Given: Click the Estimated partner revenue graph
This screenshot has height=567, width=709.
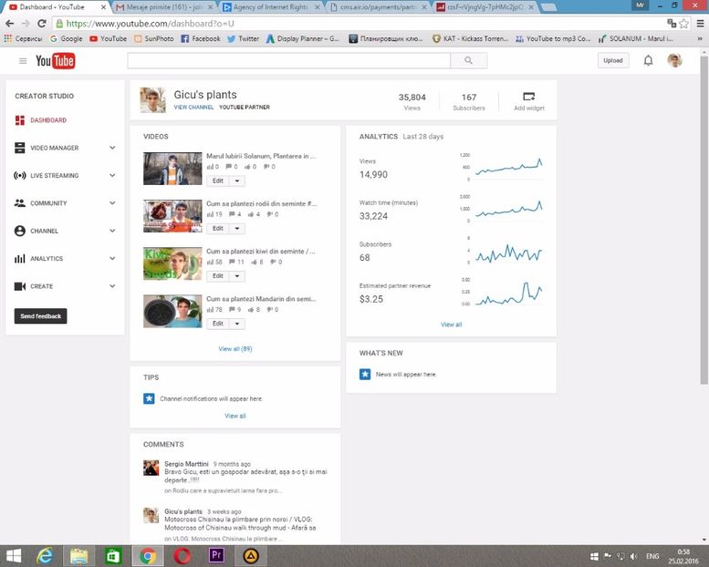Looking at the screenshot, I should pos(508,292).
